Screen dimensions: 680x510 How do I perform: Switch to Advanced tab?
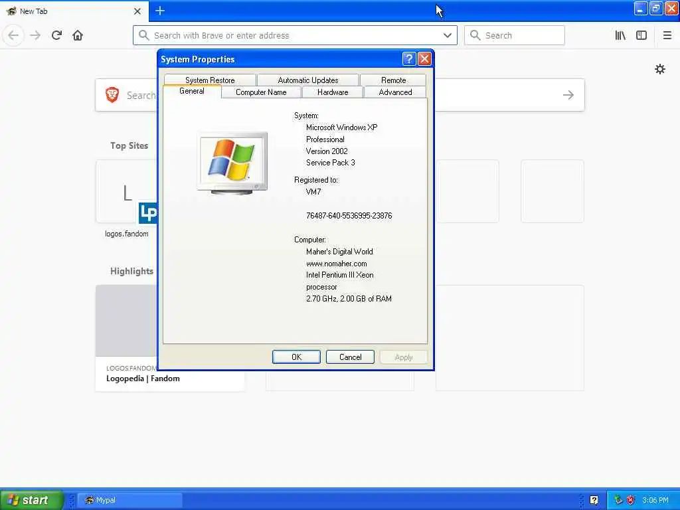[x=395, y=92]
